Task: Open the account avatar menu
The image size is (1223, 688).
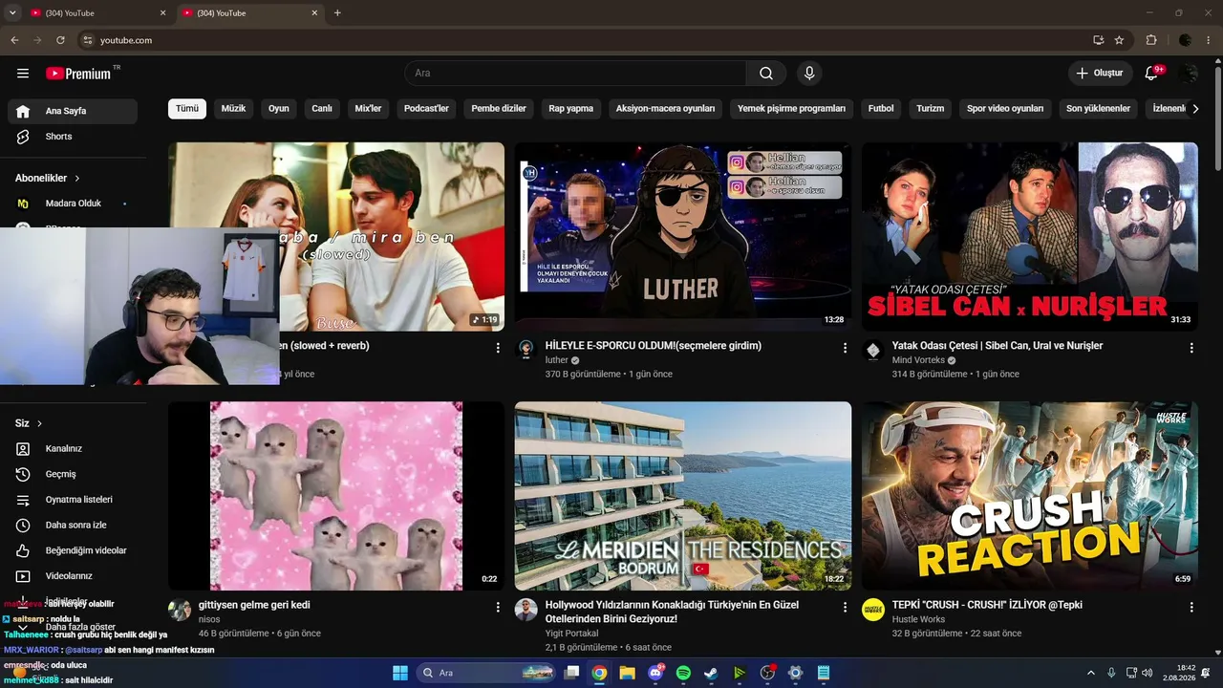Action: (1189, 74)
